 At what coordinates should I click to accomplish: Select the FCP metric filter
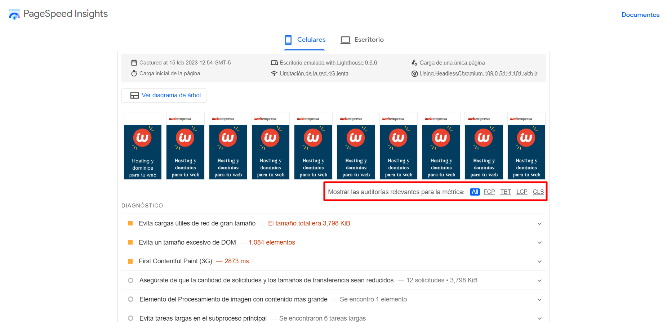point(489,192)
